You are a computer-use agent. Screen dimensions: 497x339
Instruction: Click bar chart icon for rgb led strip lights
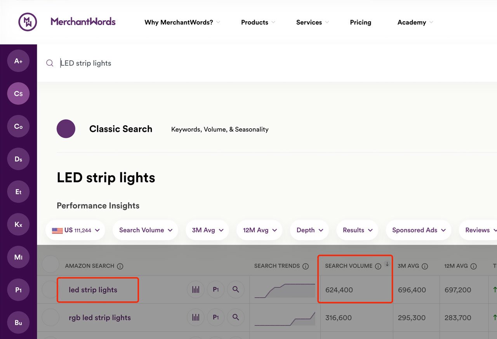(x=196, y=318)
